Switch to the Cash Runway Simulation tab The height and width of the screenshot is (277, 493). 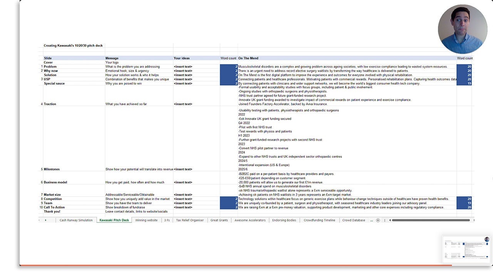(76, 220)
